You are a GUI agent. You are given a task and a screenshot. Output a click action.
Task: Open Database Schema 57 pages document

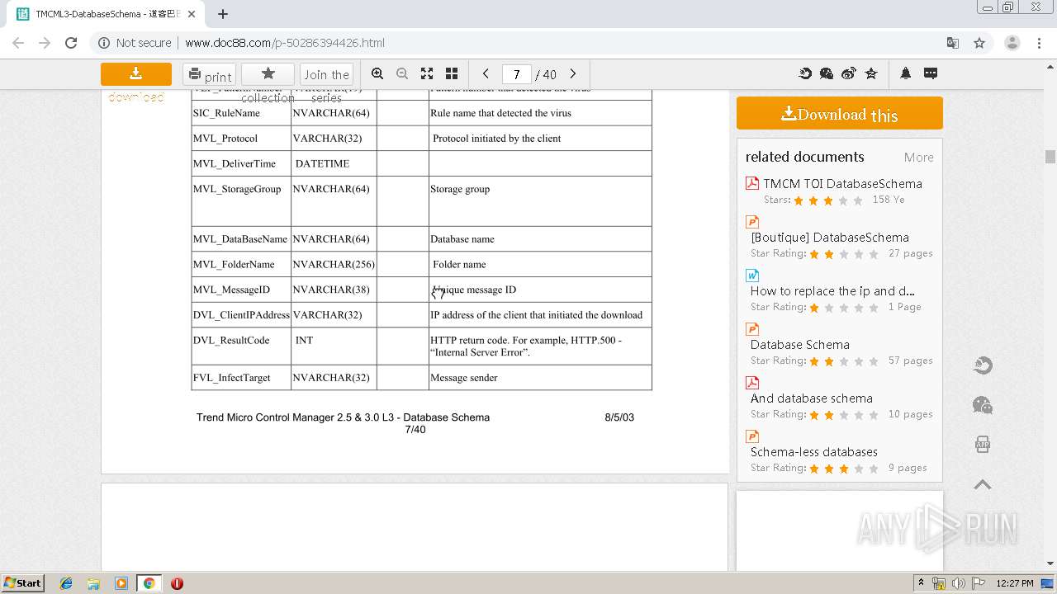799,345
